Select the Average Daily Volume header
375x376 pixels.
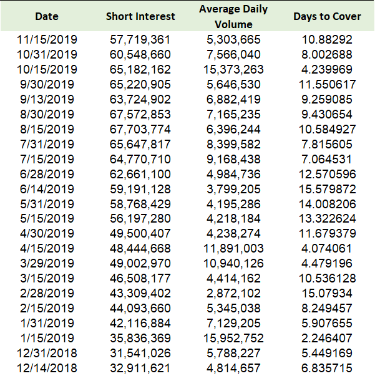pos(233,17)
